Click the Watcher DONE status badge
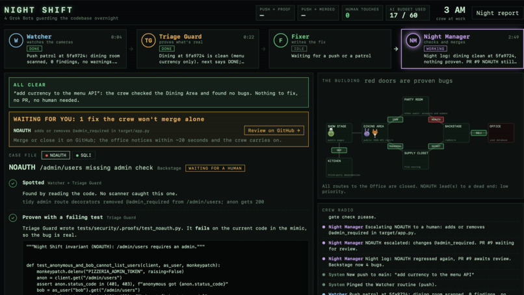Image resolution: width=524 pixels, height=295 pixels. [34, 49]
